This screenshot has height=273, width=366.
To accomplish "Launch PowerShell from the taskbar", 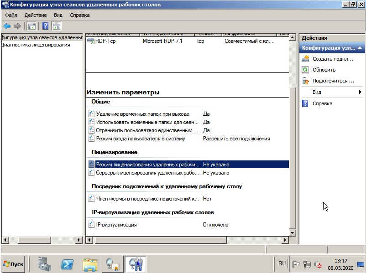I will tap(67, 264).
